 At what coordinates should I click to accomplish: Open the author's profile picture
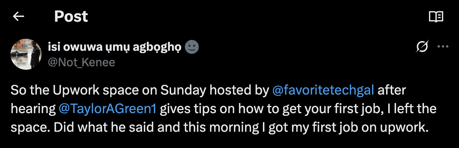coord(26,54)
